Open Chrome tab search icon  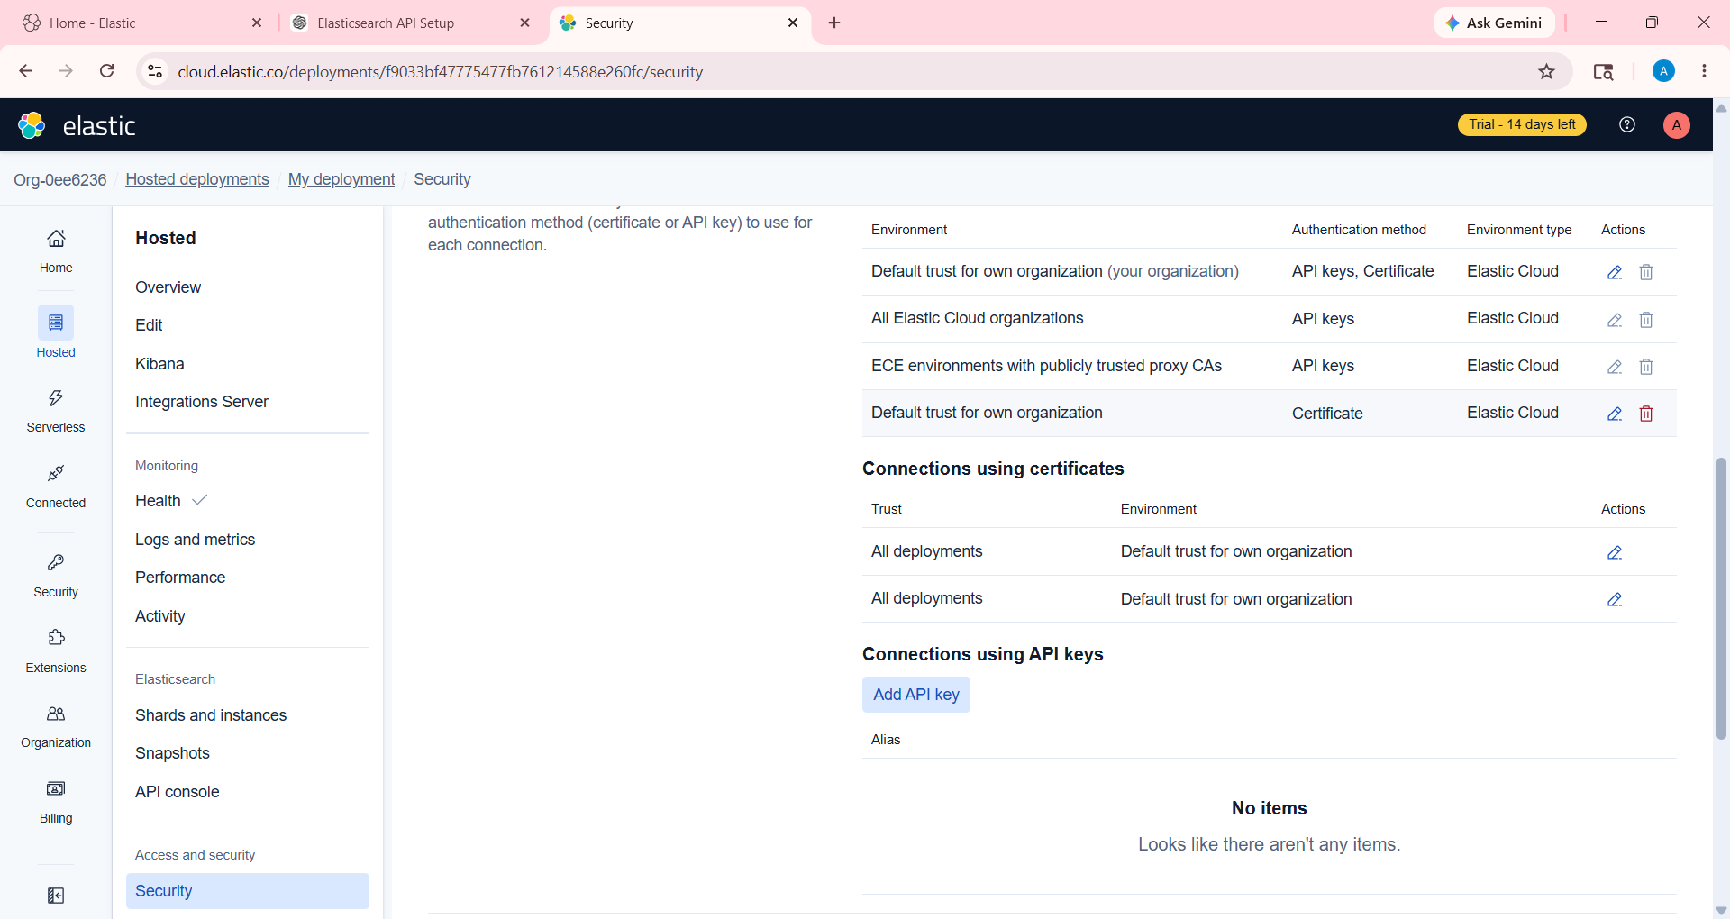tap(1603, 71)
